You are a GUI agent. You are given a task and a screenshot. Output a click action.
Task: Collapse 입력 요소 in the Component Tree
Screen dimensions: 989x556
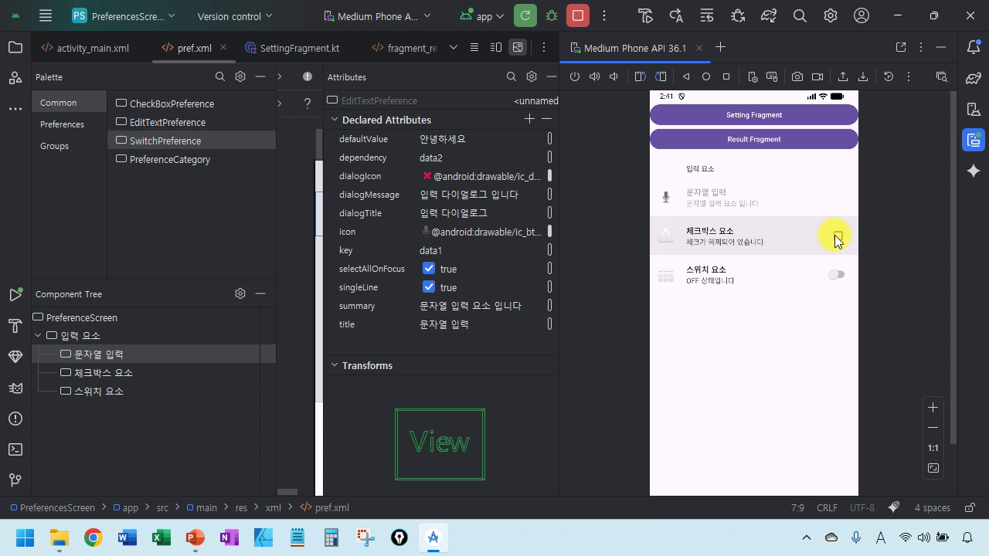pos(37,335)
